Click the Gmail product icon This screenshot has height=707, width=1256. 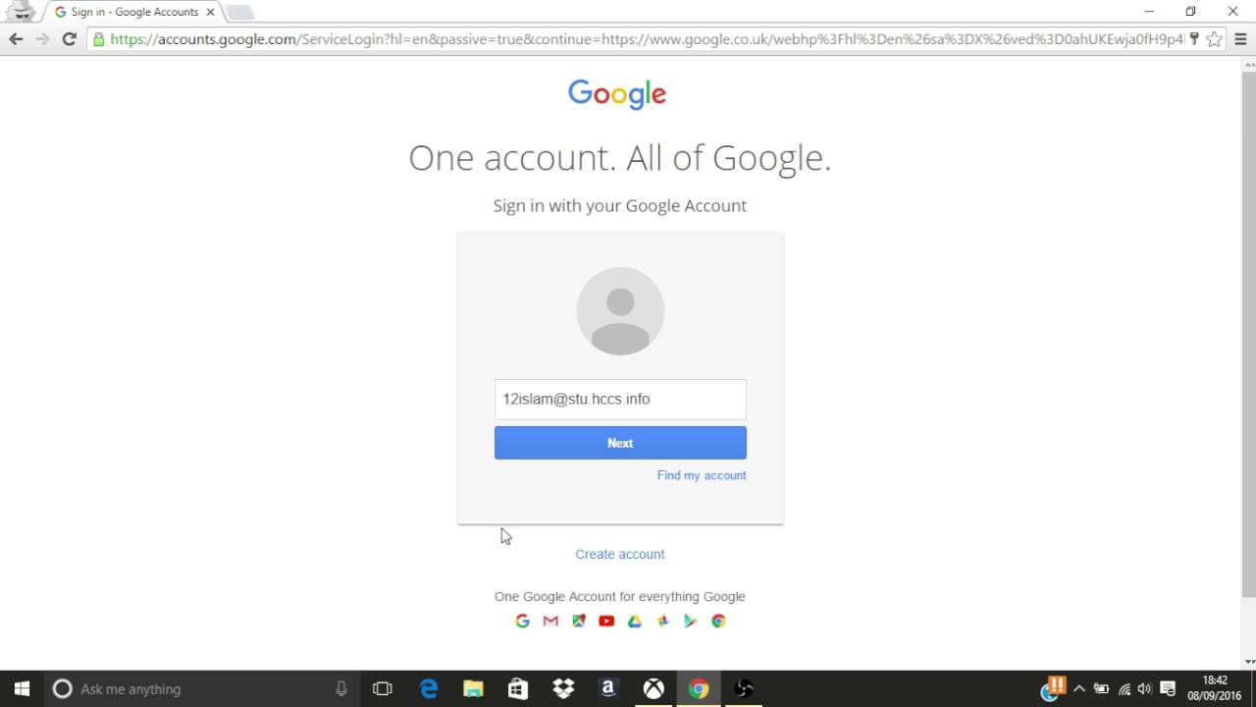[550, 621]
